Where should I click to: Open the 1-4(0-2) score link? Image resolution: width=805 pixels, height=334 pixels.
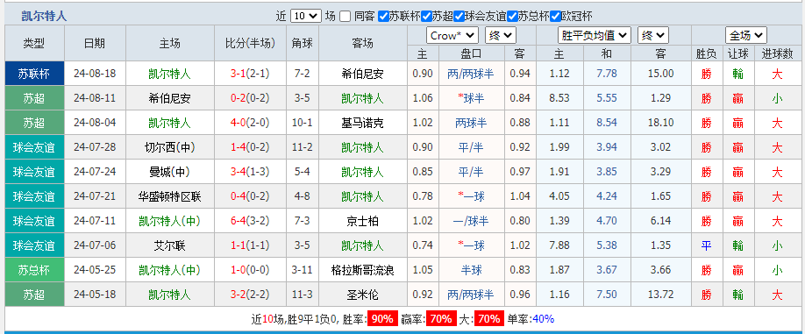(250, 148)
